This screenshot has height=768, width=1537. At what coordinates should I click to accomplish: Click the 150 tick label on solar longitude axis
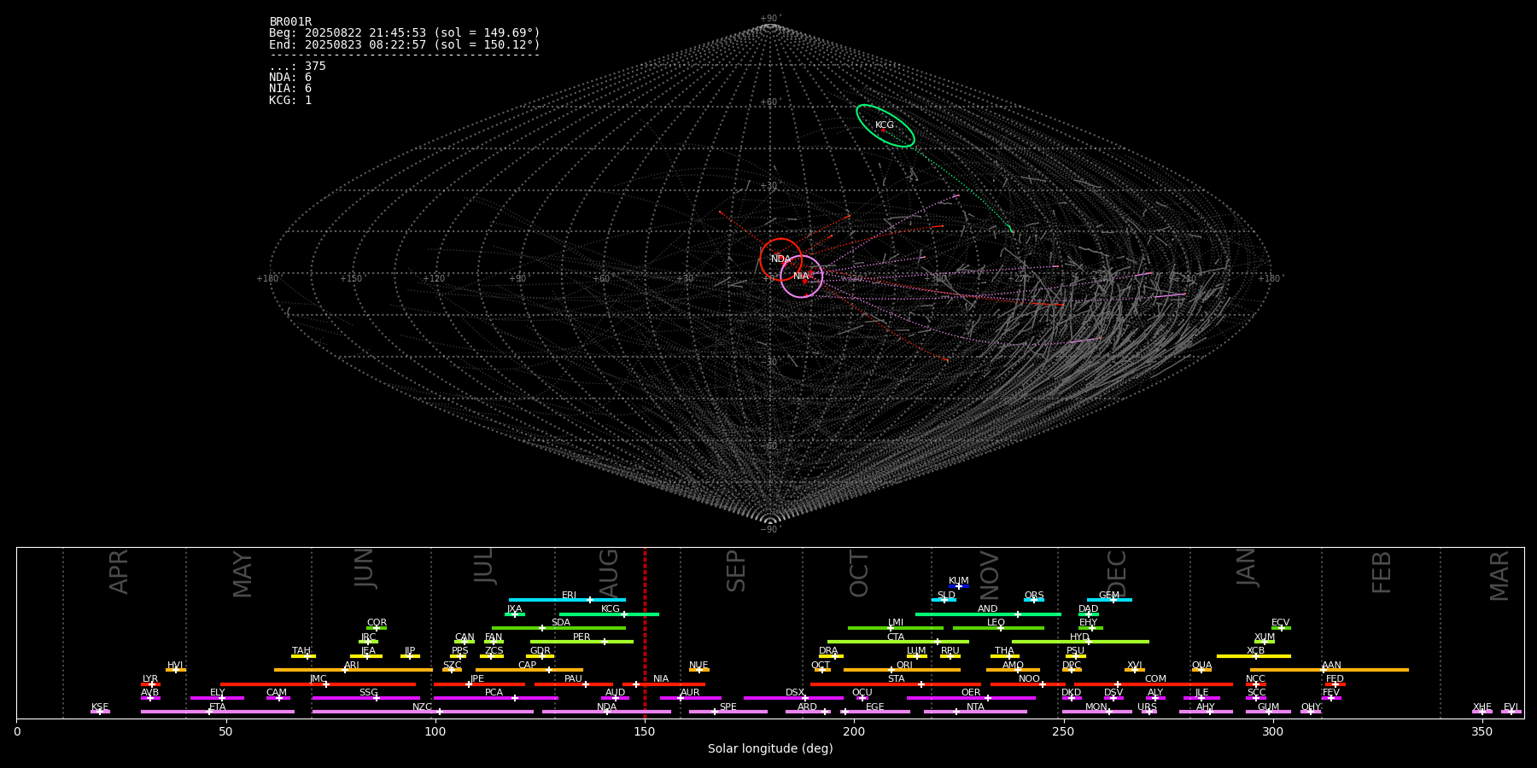coord(645,732)
